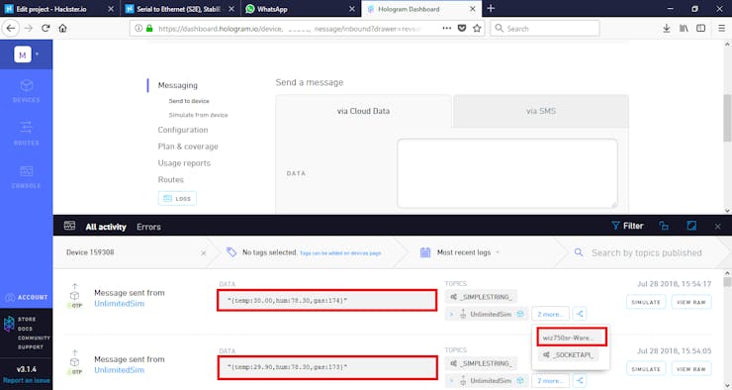Open Routes in device menu
The width and height of the screenshot is (732, 390).
click(x=170, y=179)
